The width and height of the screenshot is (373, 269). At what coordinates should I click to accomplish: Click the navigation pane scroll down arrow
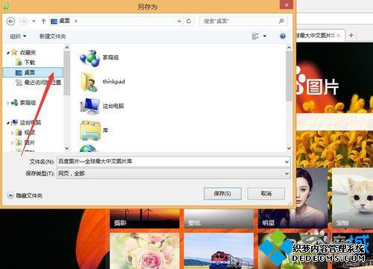[x=66, y=148]
